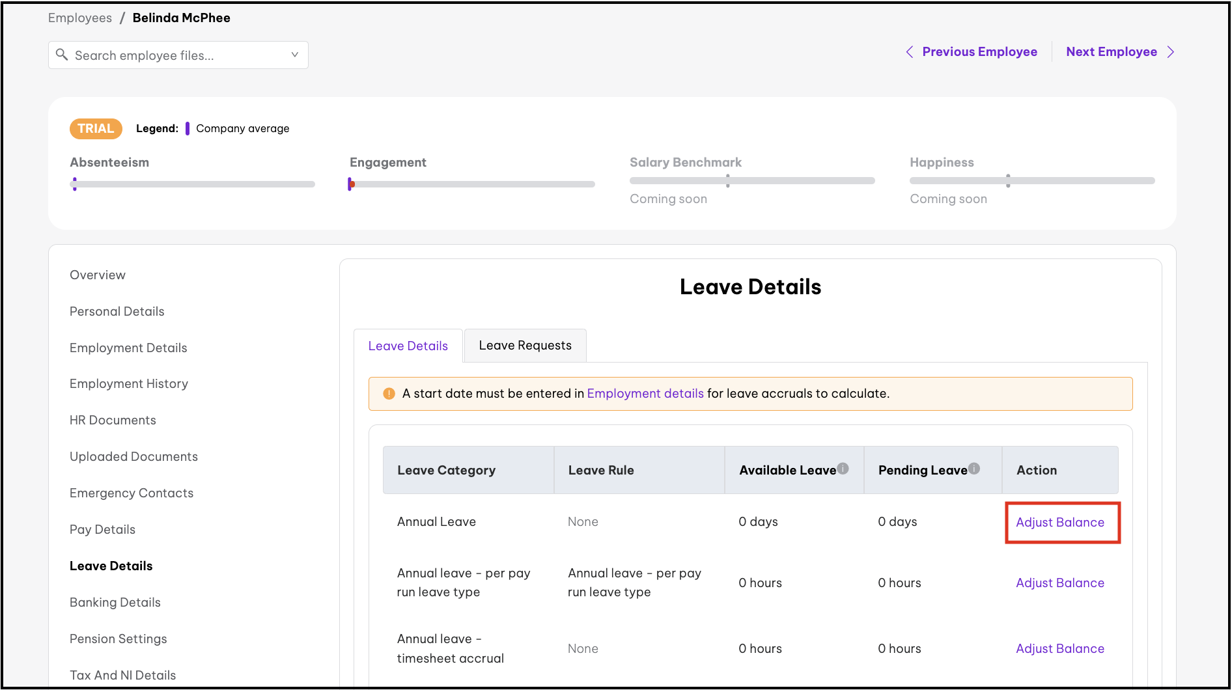Image resolution: width=1232 pixels, height=690 pixels.
Task: Click the Search employee files input
Action: point(176,55)
